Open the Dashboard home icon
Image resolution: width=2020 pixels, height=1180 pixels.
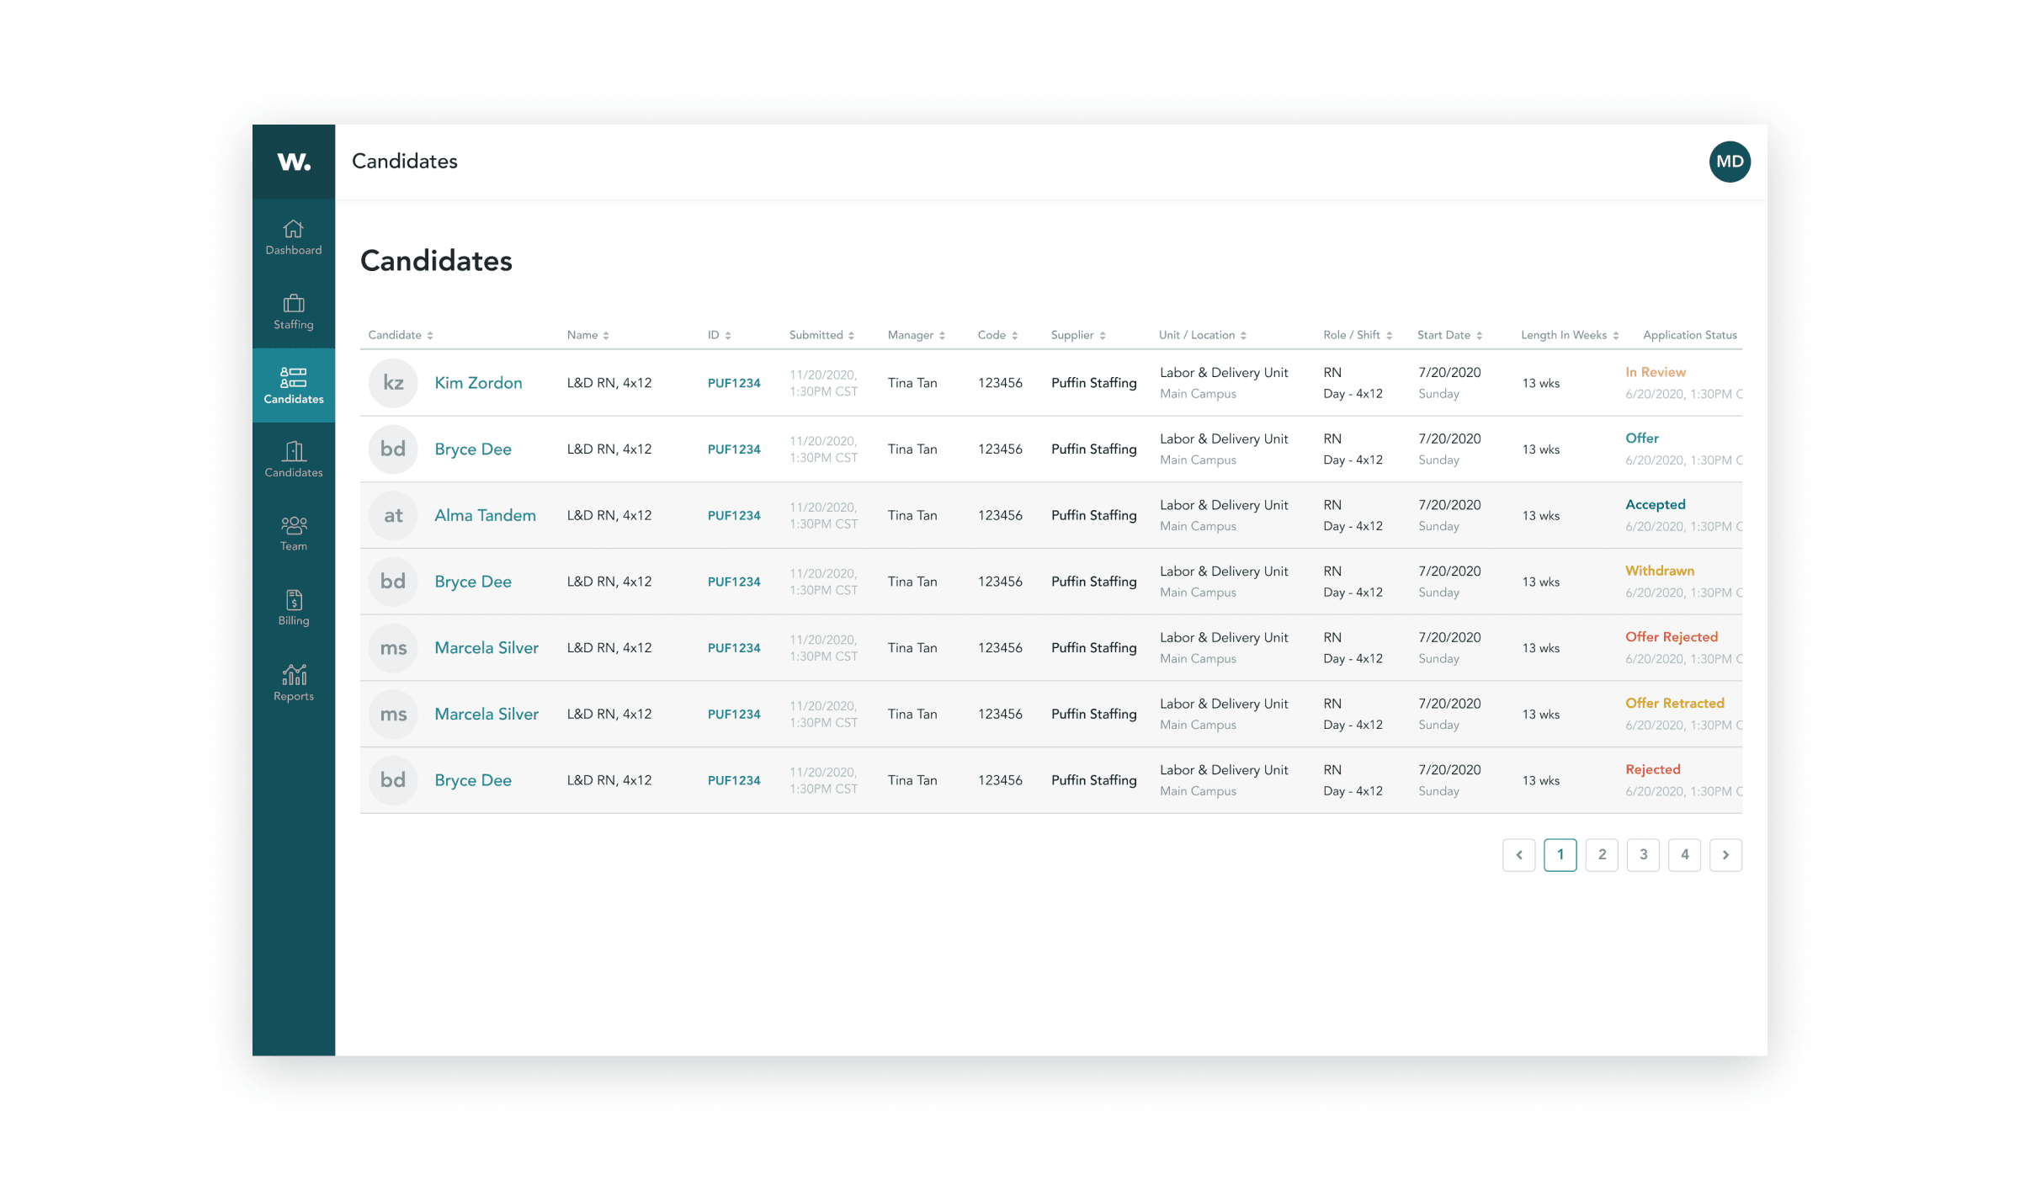(x=293, y=229)
